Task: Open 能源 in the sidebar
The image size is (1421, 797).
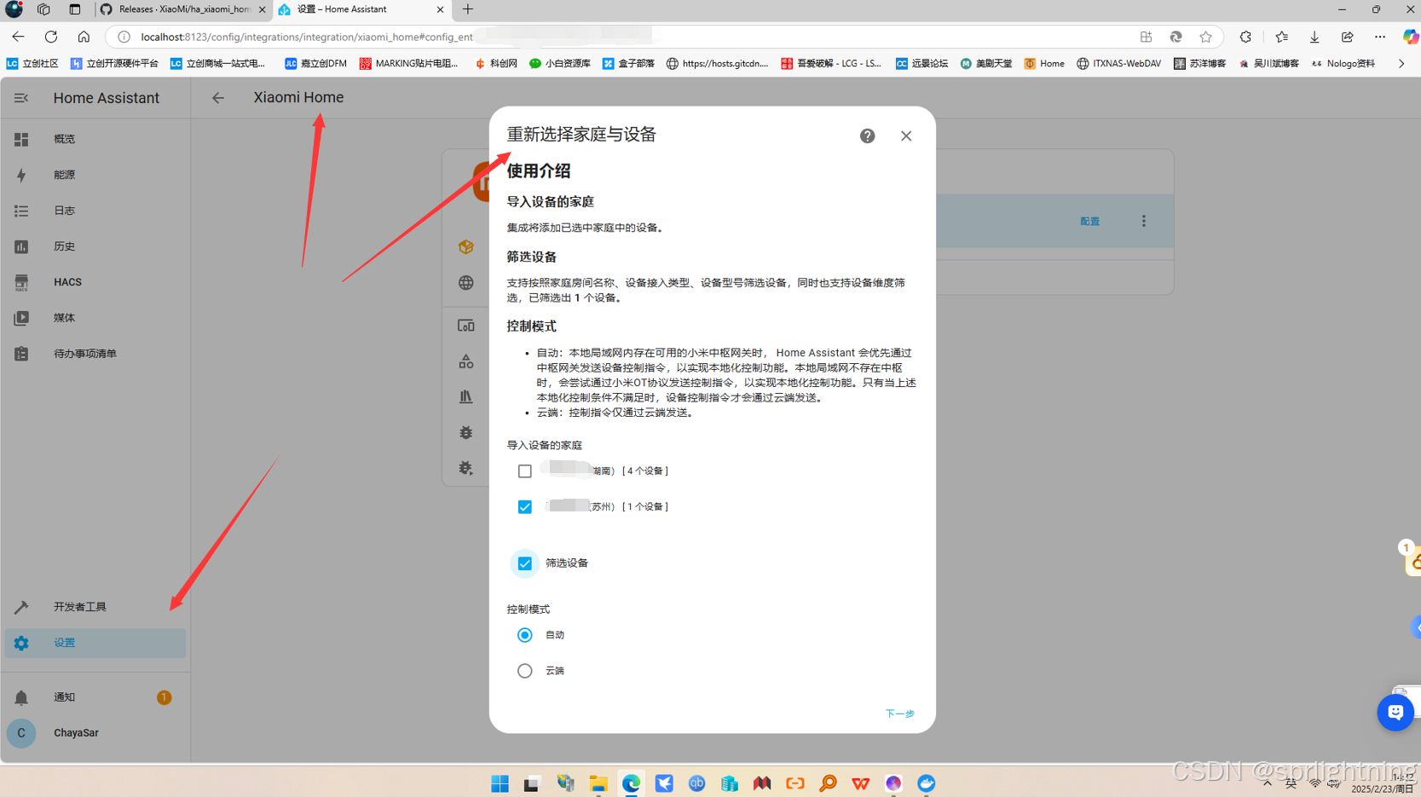Action: [x=95, y=175]
